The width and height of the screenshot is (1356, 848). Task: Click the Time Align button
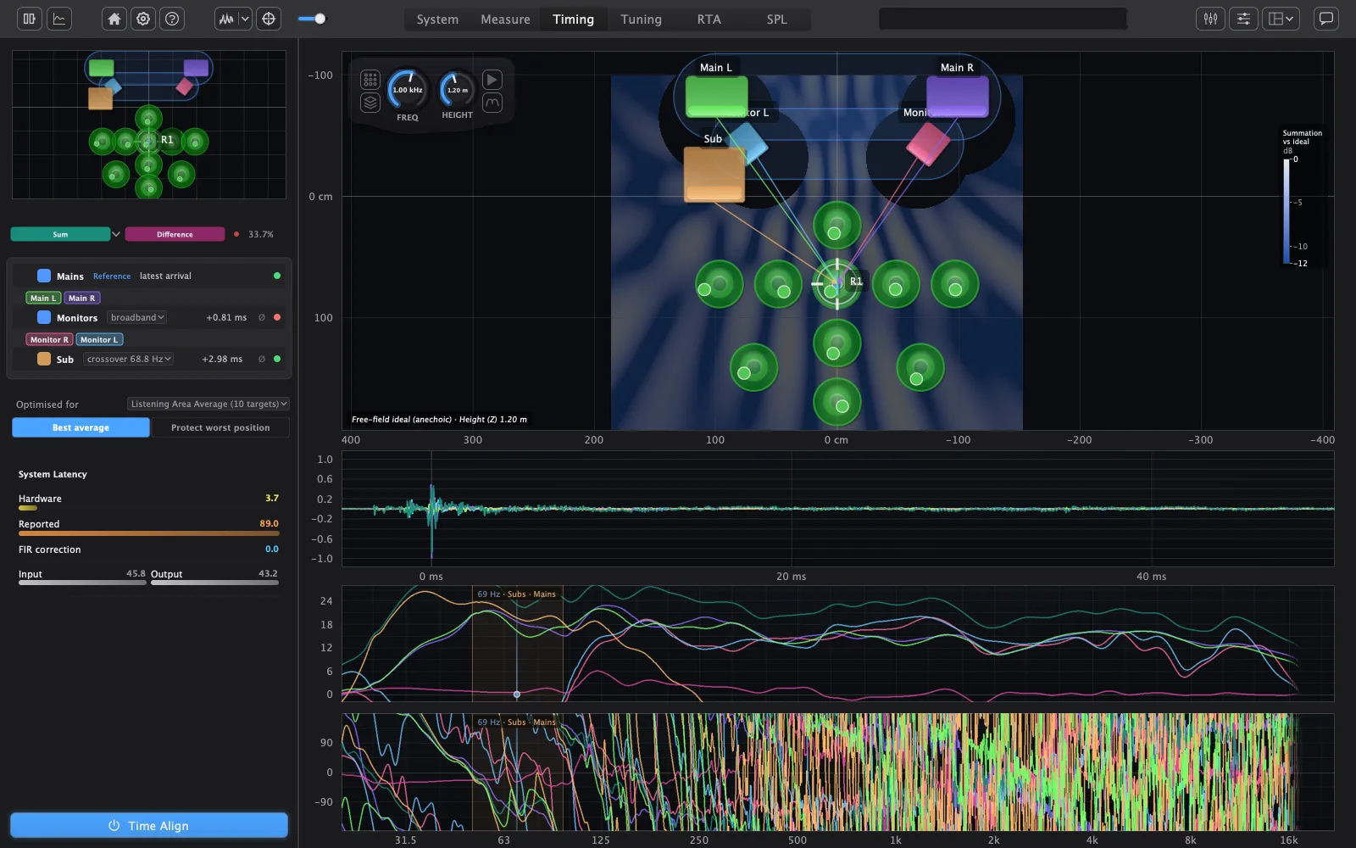[149, 825]
